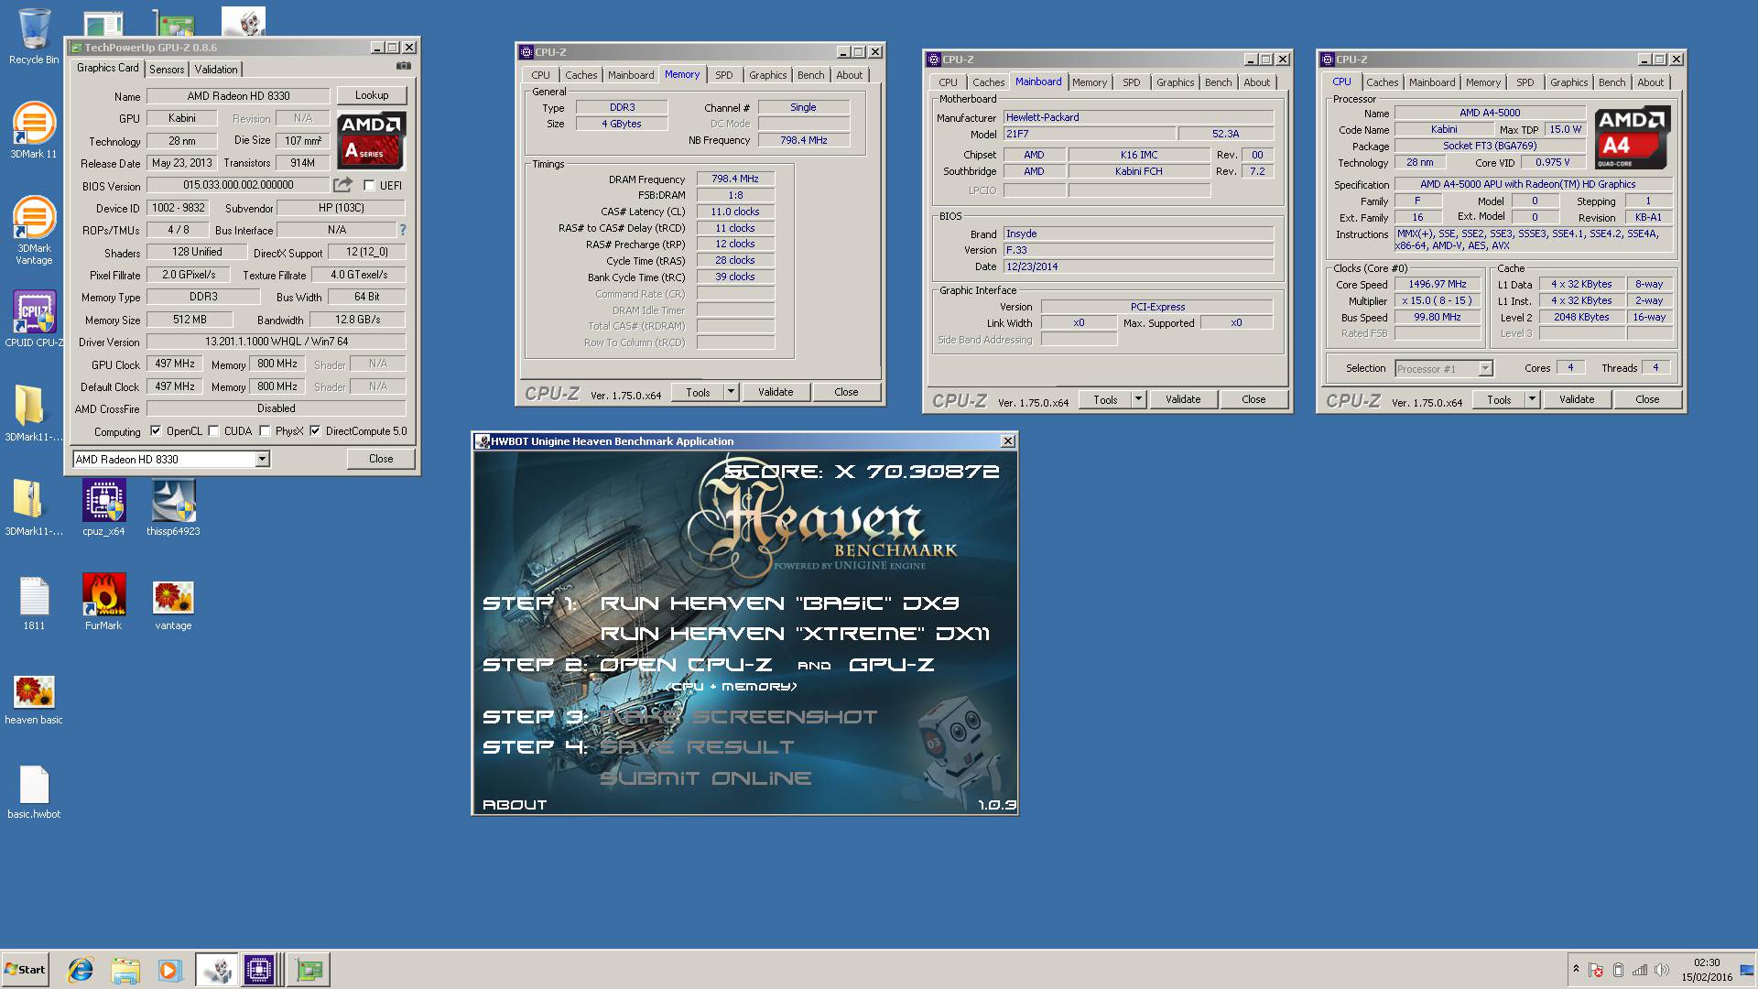
Task: Switch to Sensors tab in GPU-Z
Action: click(x=167, y=70)
